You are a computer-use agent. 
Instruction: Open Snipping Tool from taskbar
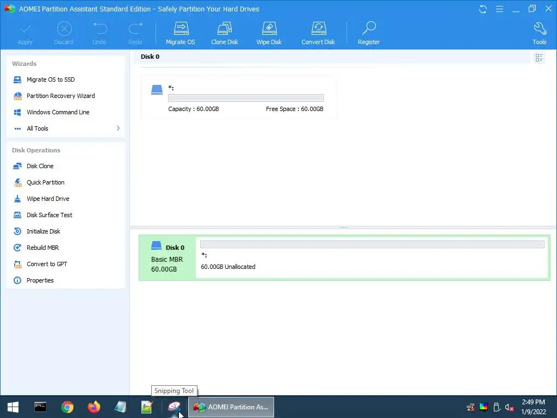174,407
